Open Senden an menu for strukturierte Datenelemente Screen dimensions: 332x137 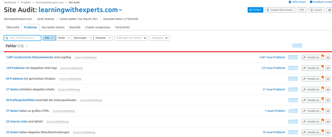coord(313,57)
